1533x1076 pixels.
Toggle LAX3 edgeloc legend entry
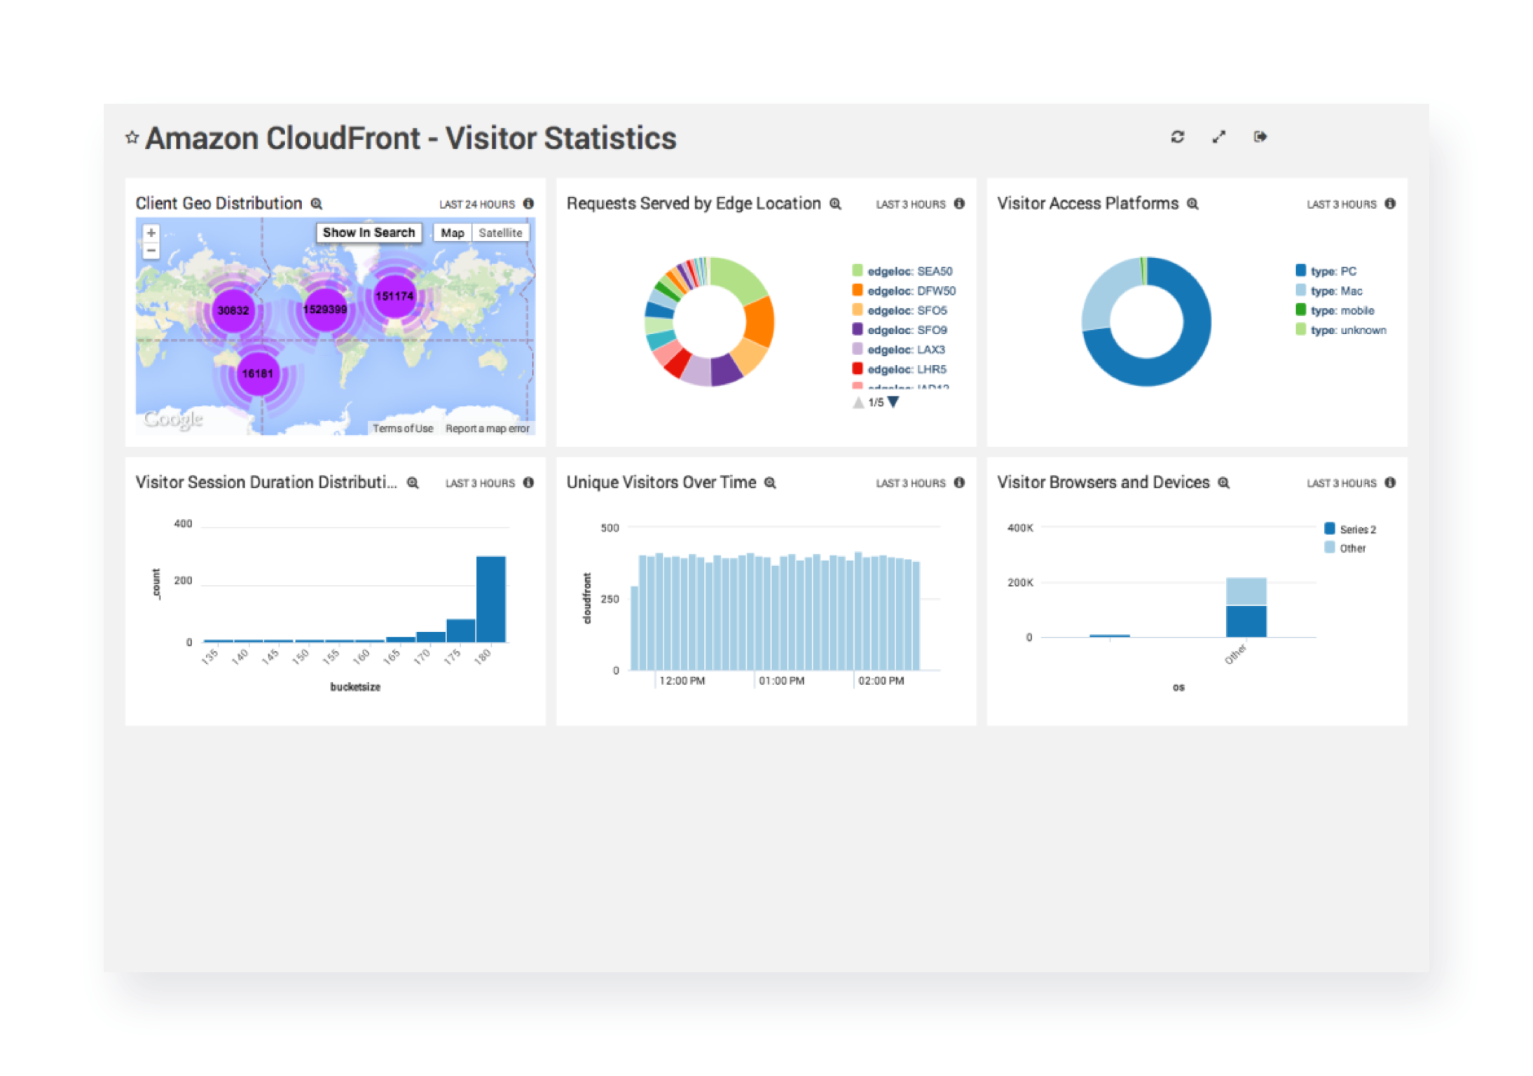(899, 350)
